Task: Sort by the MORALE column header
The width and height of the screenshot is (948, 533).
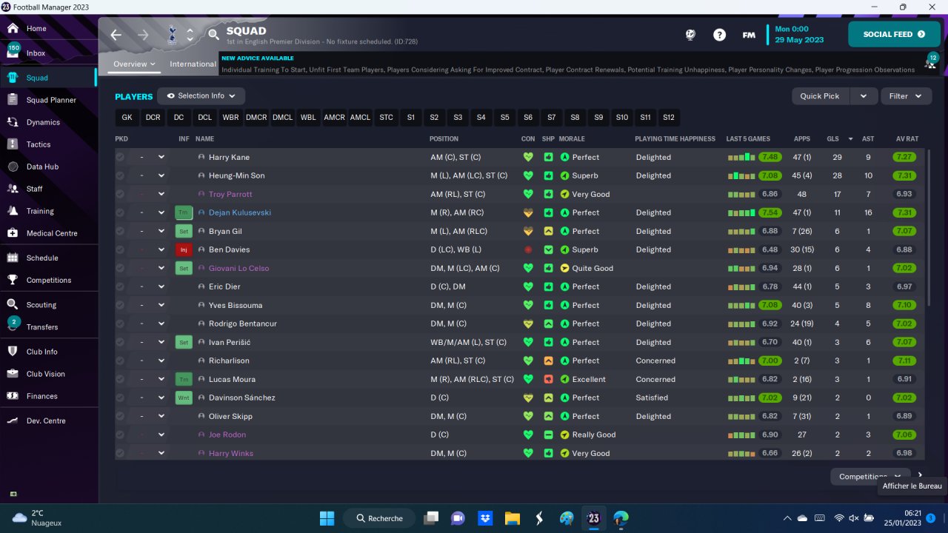Action: tap(572, 138)
